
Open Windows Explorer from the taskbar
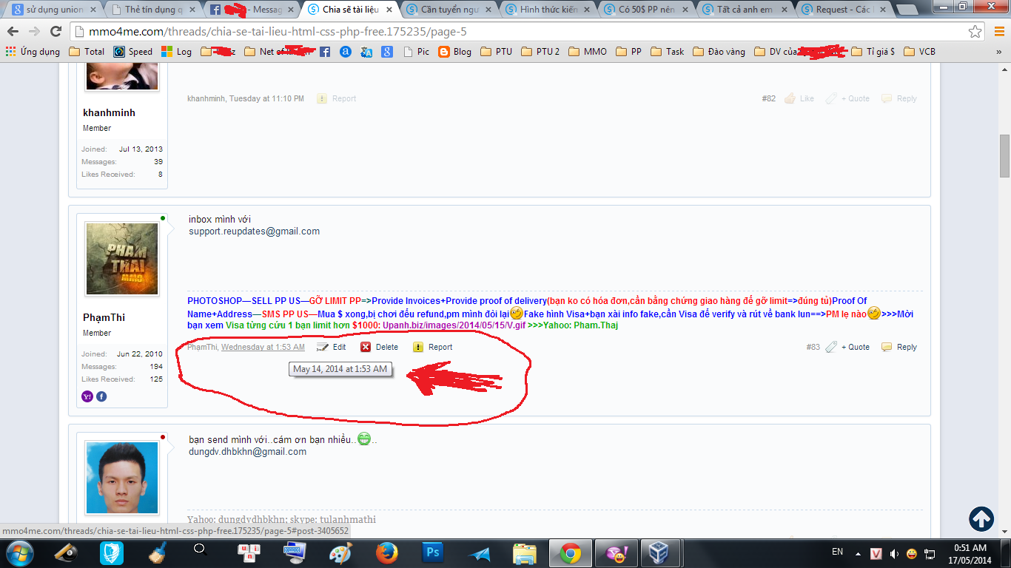525,552
